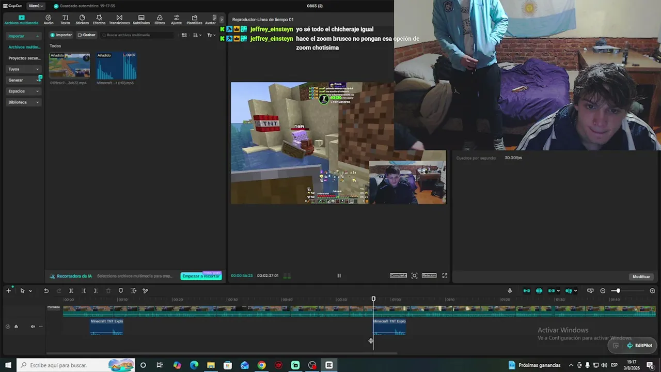Open the Ajuste panel
This screenshot has height=372, width=661.
176,20
